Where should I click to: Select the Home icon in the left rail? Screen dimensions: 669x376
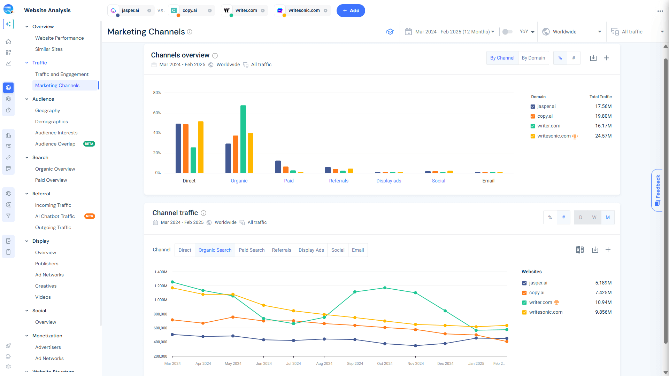coord(8,41)
